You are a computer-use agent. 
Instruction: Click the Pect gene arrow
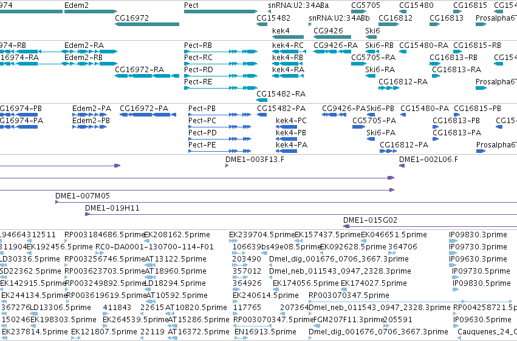click(221, 12)
